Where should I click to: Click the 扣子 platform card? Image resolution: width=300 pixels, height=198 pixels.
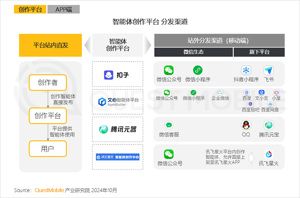117,75
